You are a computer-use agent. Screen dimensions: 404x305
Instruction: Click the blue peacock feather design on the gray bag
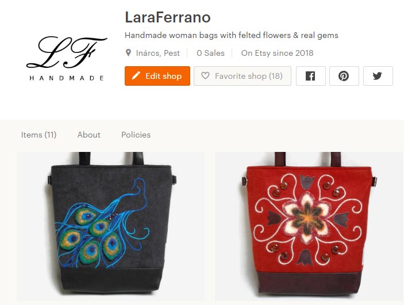click(102, 224)
